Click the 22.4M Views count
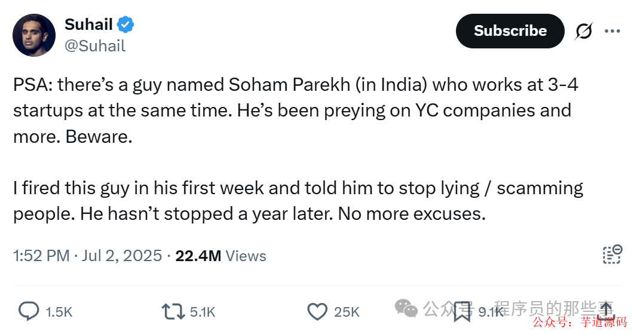Screen dimensions: 634x334 220,256
